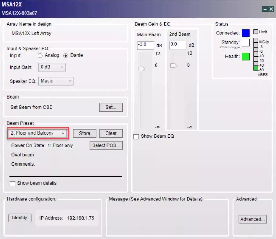Open the Input Gain 0 dB dropdown
This screenshot has width=276, height=239.
pos(52,67)
